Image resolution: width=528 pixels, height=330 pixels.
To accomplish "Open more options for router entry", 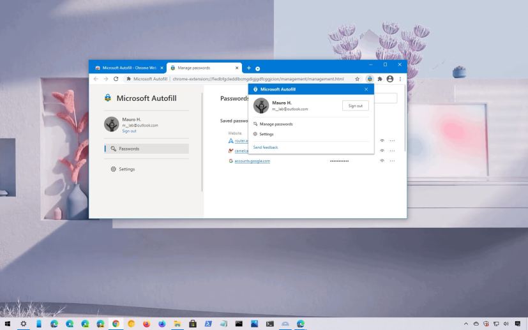I will 392,141.
